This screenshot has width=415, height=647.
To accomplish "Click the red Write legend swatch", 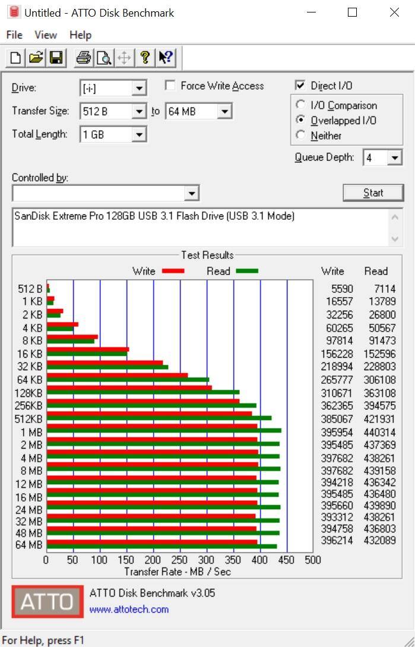I will [173, 271].
